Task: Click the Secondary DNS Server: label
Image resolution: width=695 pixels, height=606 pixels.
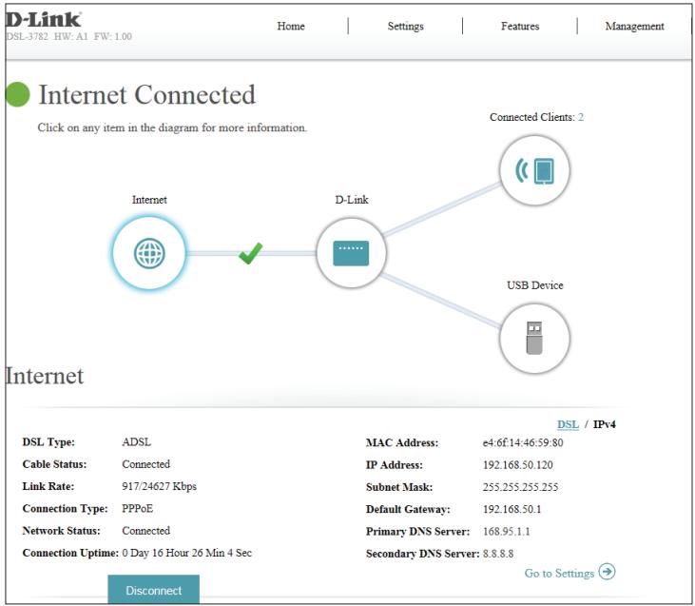Action: pos(423,554)
